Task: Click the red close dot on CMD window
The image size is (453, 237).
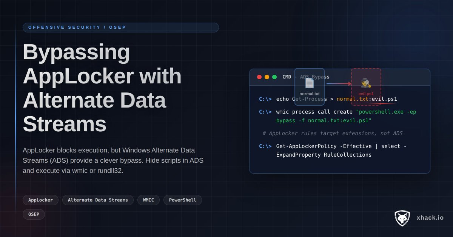Action: point(259,77)
